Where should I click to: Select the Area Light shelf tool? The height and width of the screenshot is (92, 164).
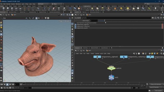[102, 9]
